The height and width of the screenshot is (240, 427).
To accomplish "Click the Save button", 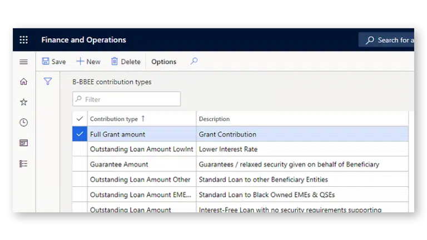I will 54,62.
